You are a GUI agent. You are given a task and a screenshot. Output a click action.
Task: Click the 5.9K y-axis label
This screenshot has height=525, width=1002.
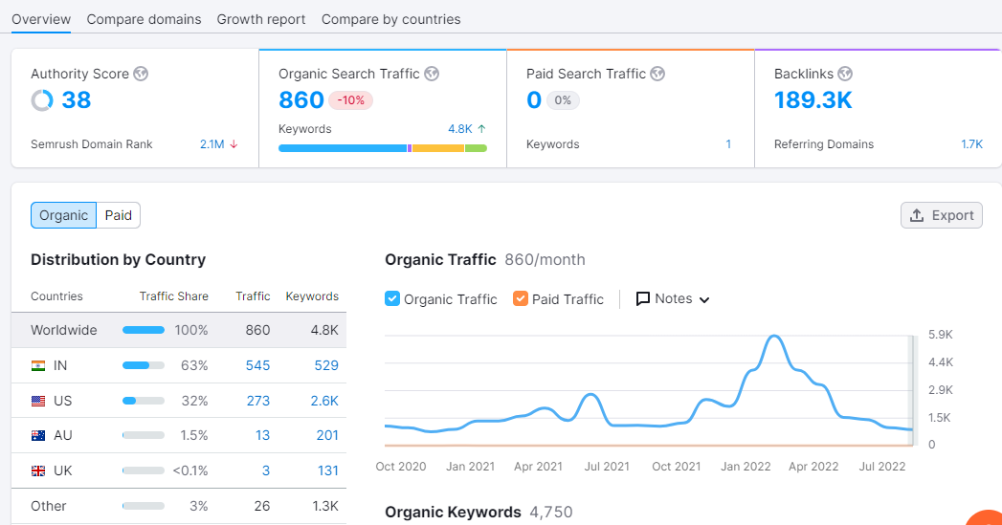(x=940, y=335)
